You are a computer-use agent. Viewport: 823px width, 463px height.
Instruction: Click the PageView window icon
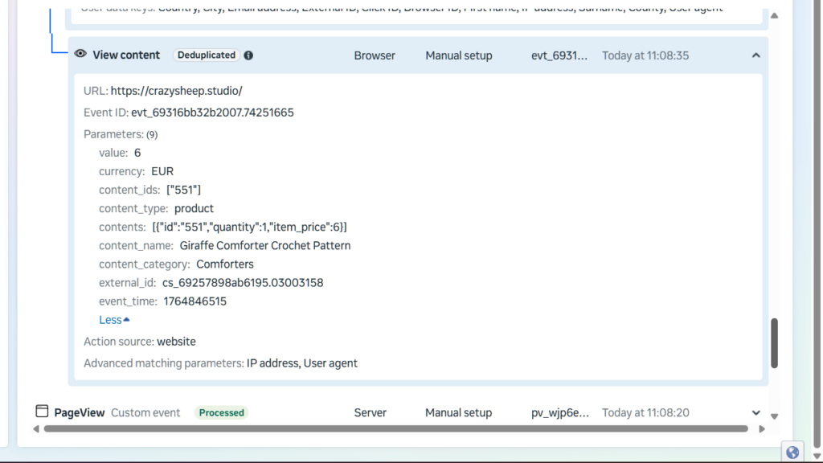42,412
